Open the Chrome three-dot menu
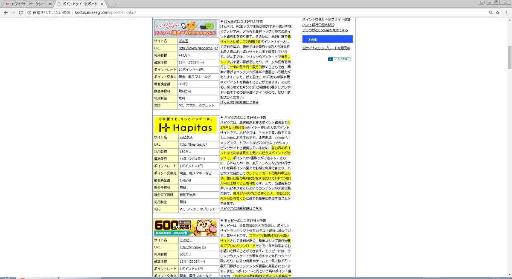This screenshot has height=279, width=512. [x=506, y=12]
